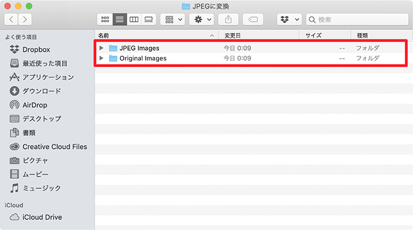
Task: Open the gear action menu
Action: pyautogui.click(x=201, y=19)
